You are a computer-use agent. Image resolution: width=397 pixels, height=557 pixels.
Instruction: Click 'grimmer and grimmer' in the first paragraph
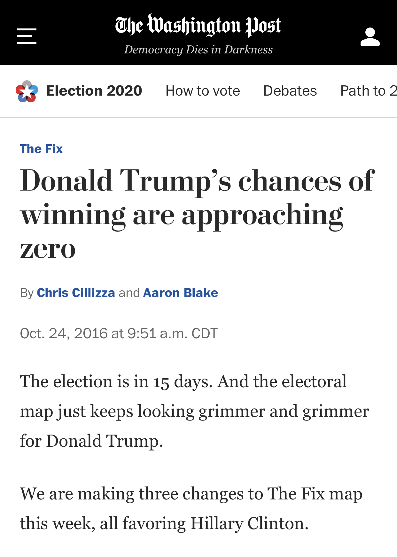(284, 411)
